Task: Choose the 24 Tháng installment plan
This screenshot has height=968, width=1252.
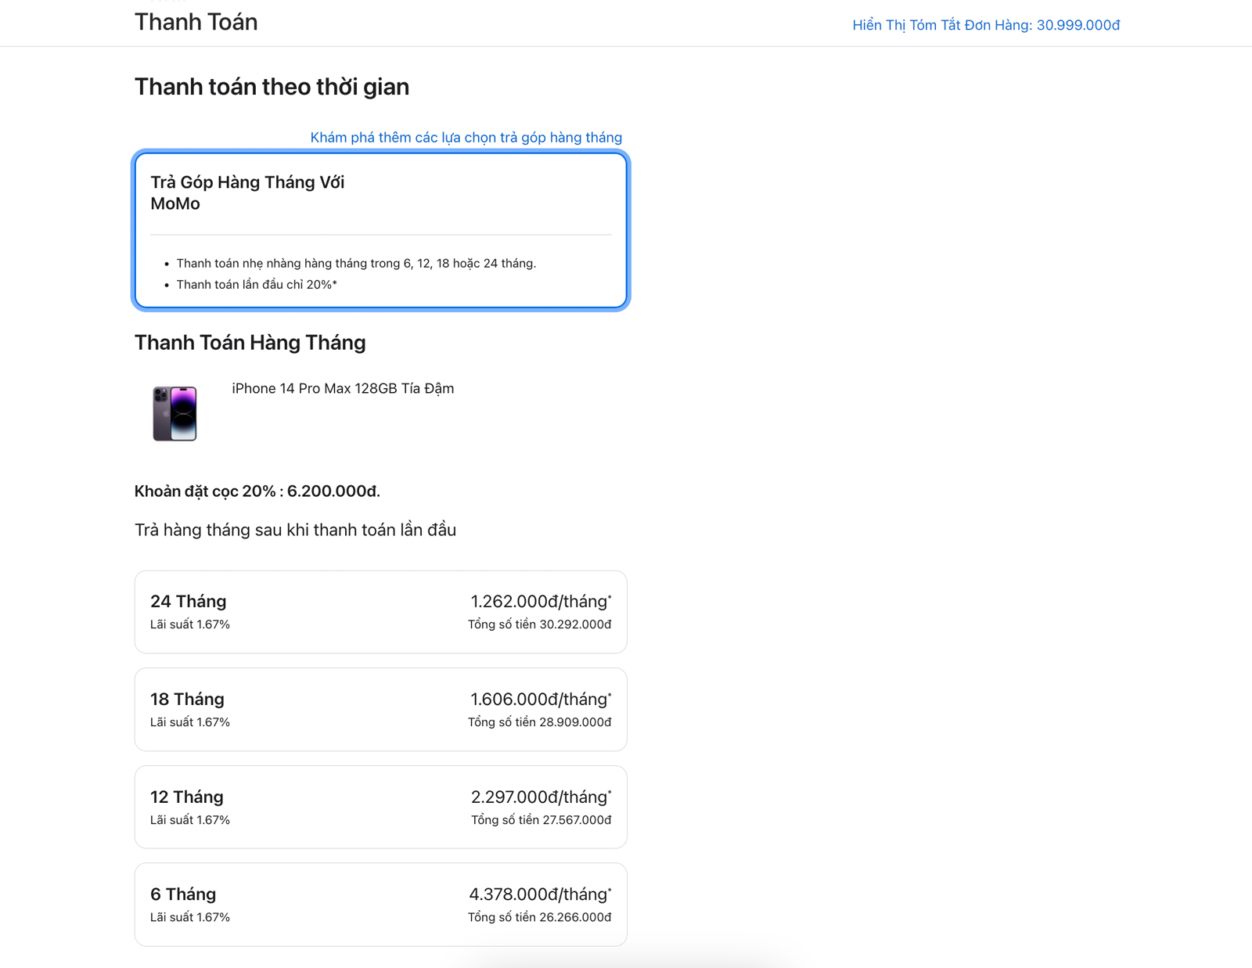Action: pyautogui.click(x=381, y=612)
